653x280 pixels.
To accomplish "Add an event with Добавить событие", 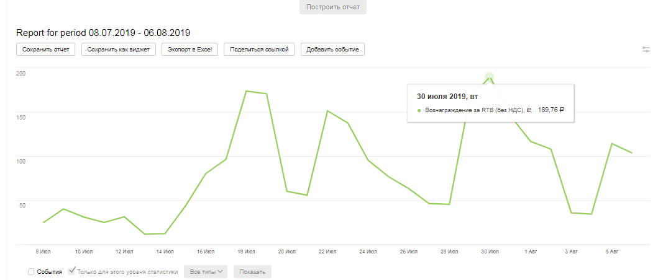I will click(x=332, y=50).
